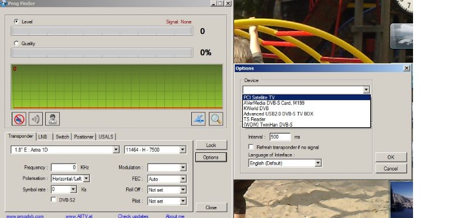This screenshot has width=467, height=218.
Task: Click the magnifying glass search icon
Action: pos(216,119)
